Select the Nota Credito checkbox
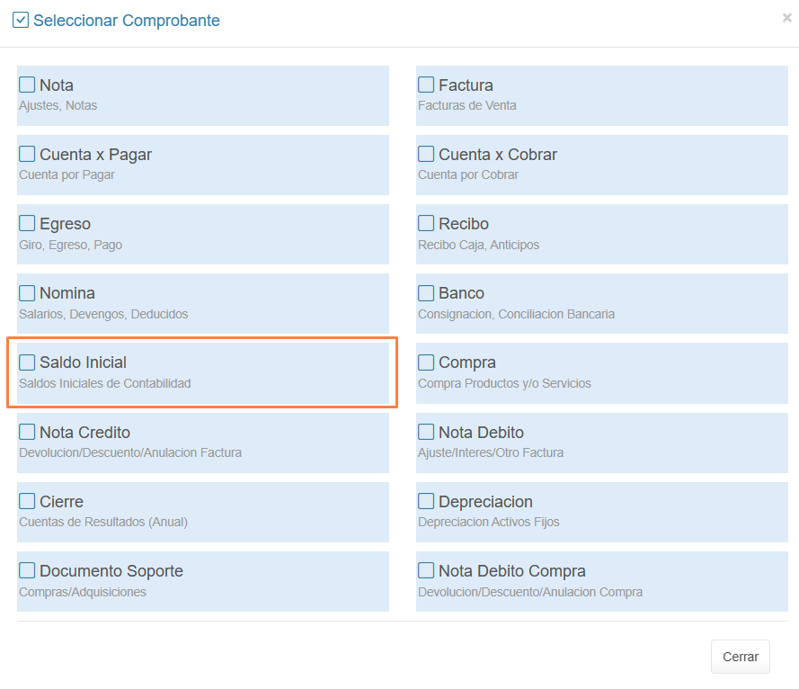The width and height of the screenshot is (799, 689). (27, 433)
